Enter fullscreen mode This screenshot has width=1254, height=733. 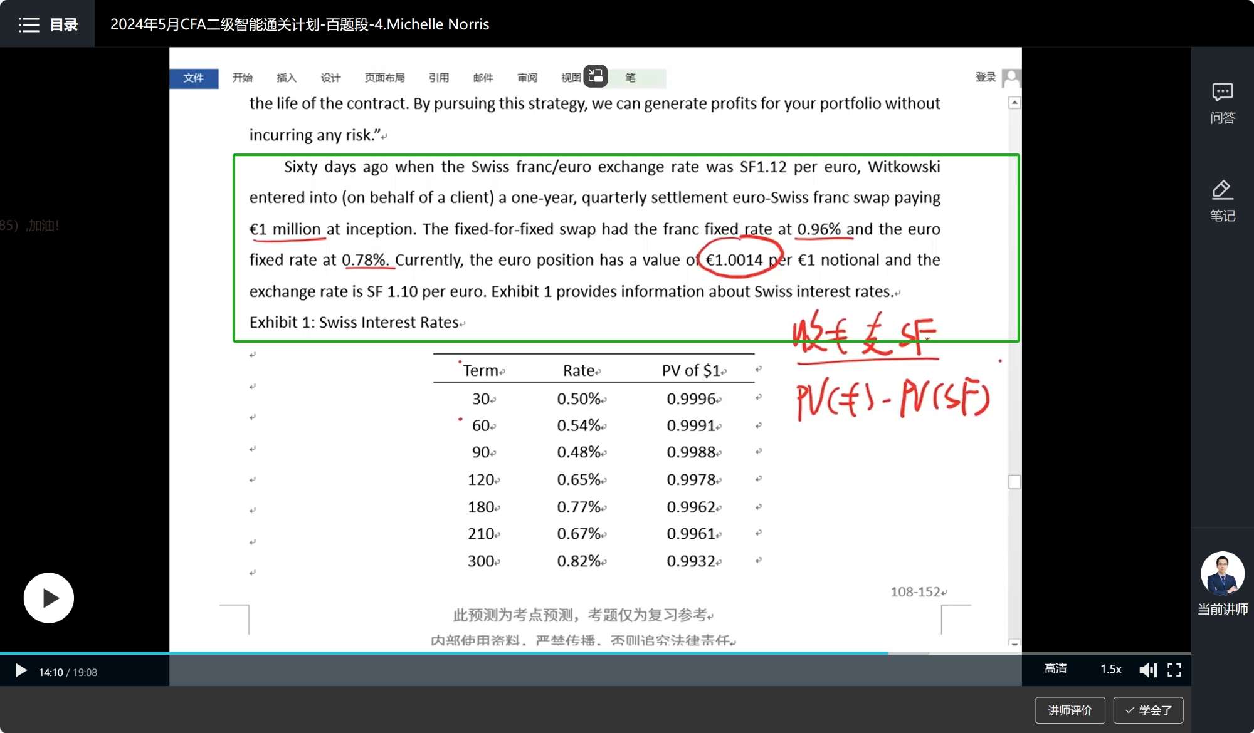[1174, 670]
